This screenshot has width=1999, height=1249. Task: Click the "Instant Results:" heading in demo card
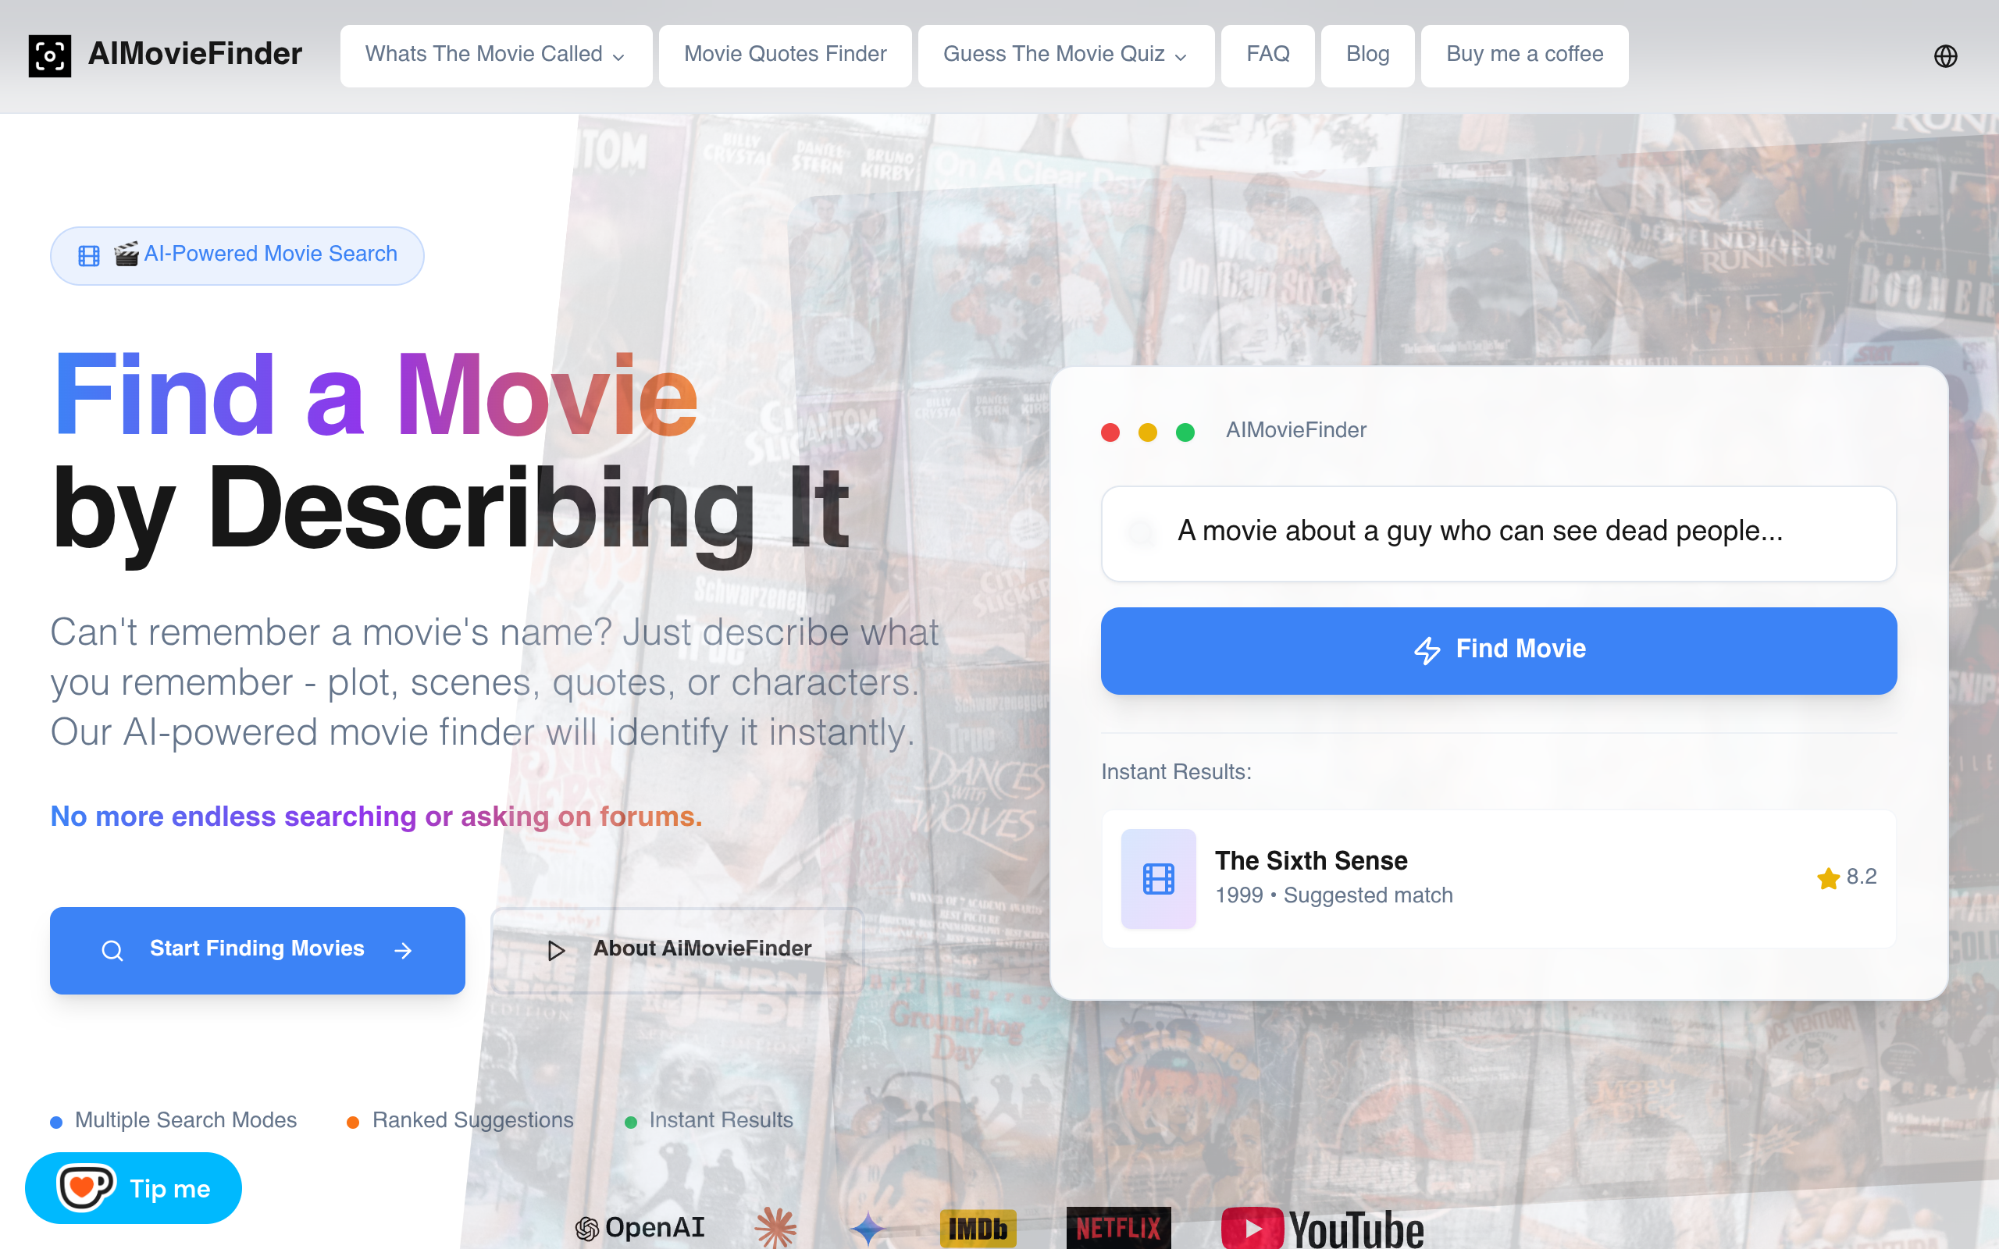click(x=1176, y=771)
